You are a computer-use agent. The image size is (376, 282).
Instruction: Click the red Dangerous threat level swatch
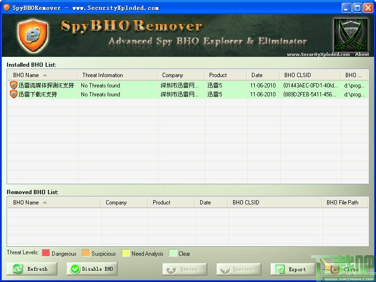pyautogui.click(x=46, y=253)
